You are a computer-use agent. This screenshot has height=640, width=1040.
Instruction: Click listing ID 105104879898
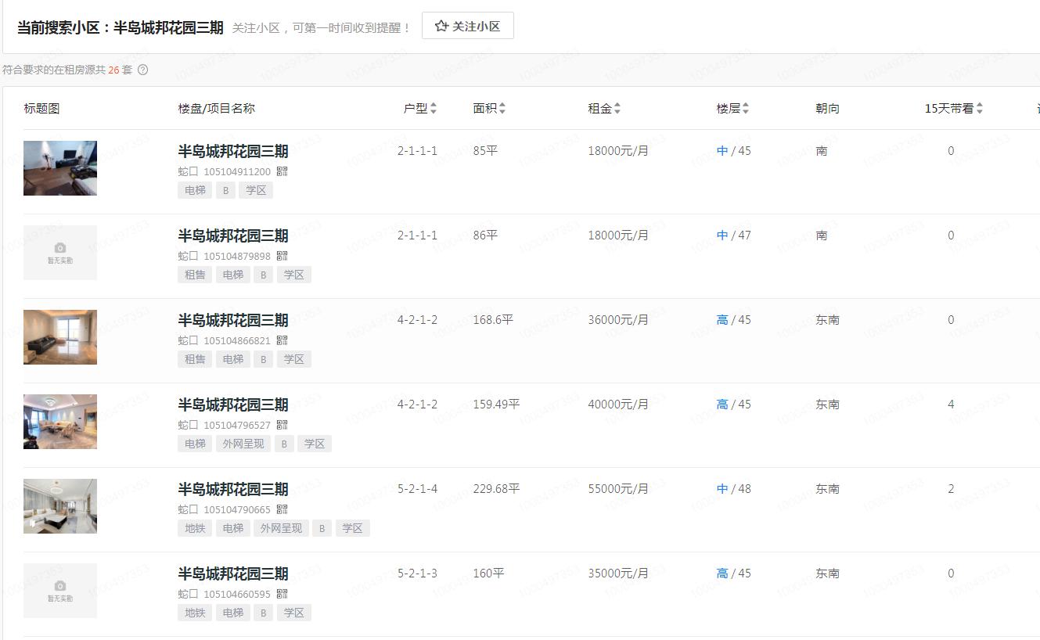(237, 256)
